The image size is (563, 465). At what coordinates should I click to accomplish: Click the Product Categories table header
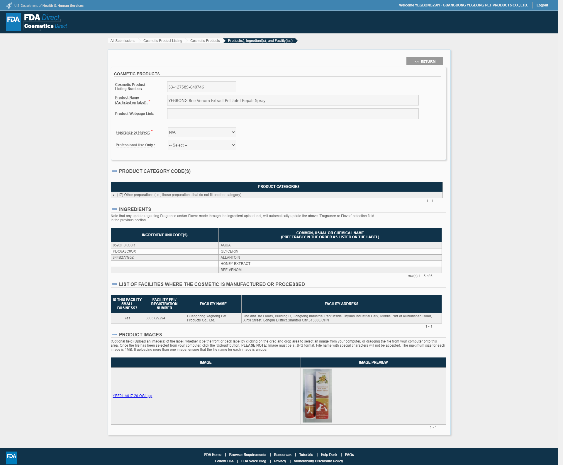point(277,187)
